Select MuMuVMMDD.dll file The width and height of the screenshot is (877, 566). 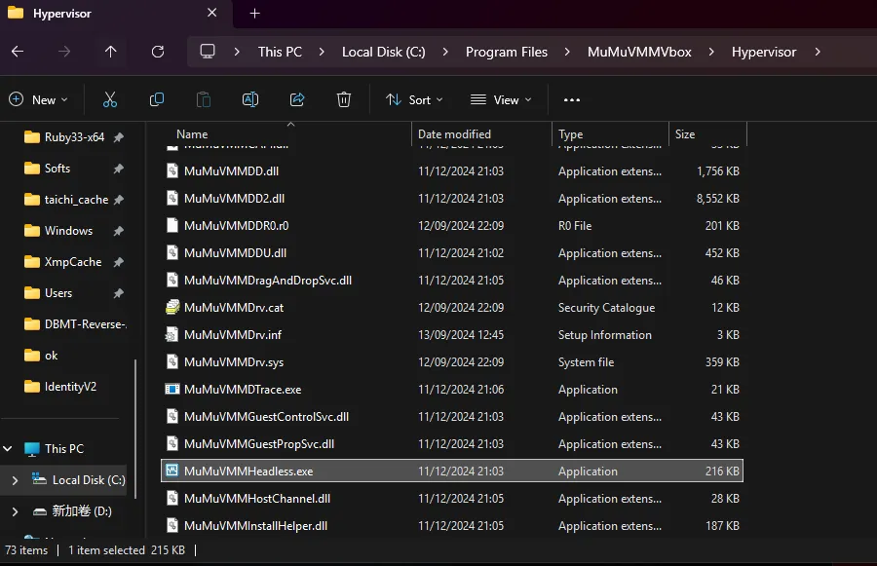[452, 171]
